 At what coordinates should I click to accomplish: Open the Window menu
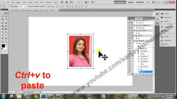tap(49, 2)
